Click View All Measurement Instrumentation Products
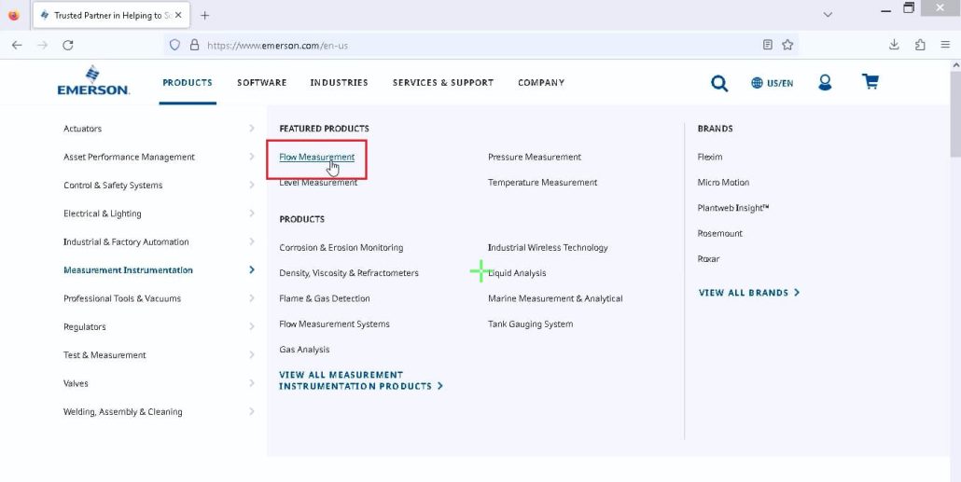 click(x=361, y=380)
